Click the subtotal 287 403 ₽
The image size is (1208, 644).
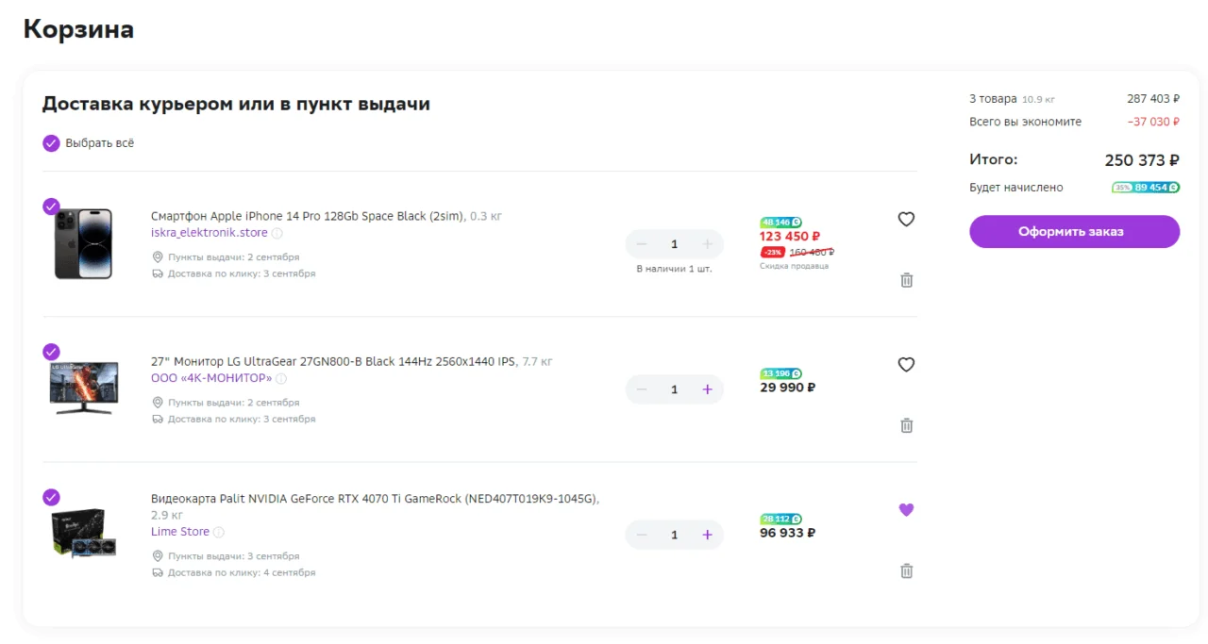click(1153, 98)
